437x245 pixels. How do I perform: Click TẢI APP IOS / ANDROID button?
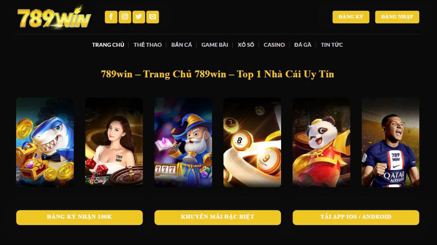point(356,218)
